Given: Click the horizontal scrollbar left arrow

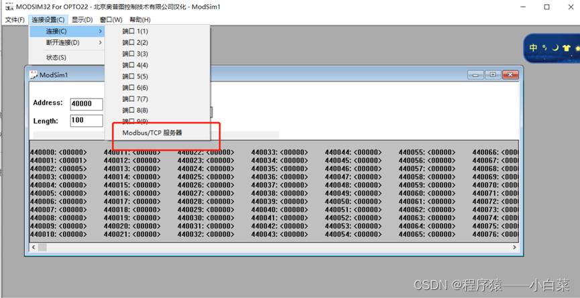Looking at the screenshot, I should tap(34, 247).
